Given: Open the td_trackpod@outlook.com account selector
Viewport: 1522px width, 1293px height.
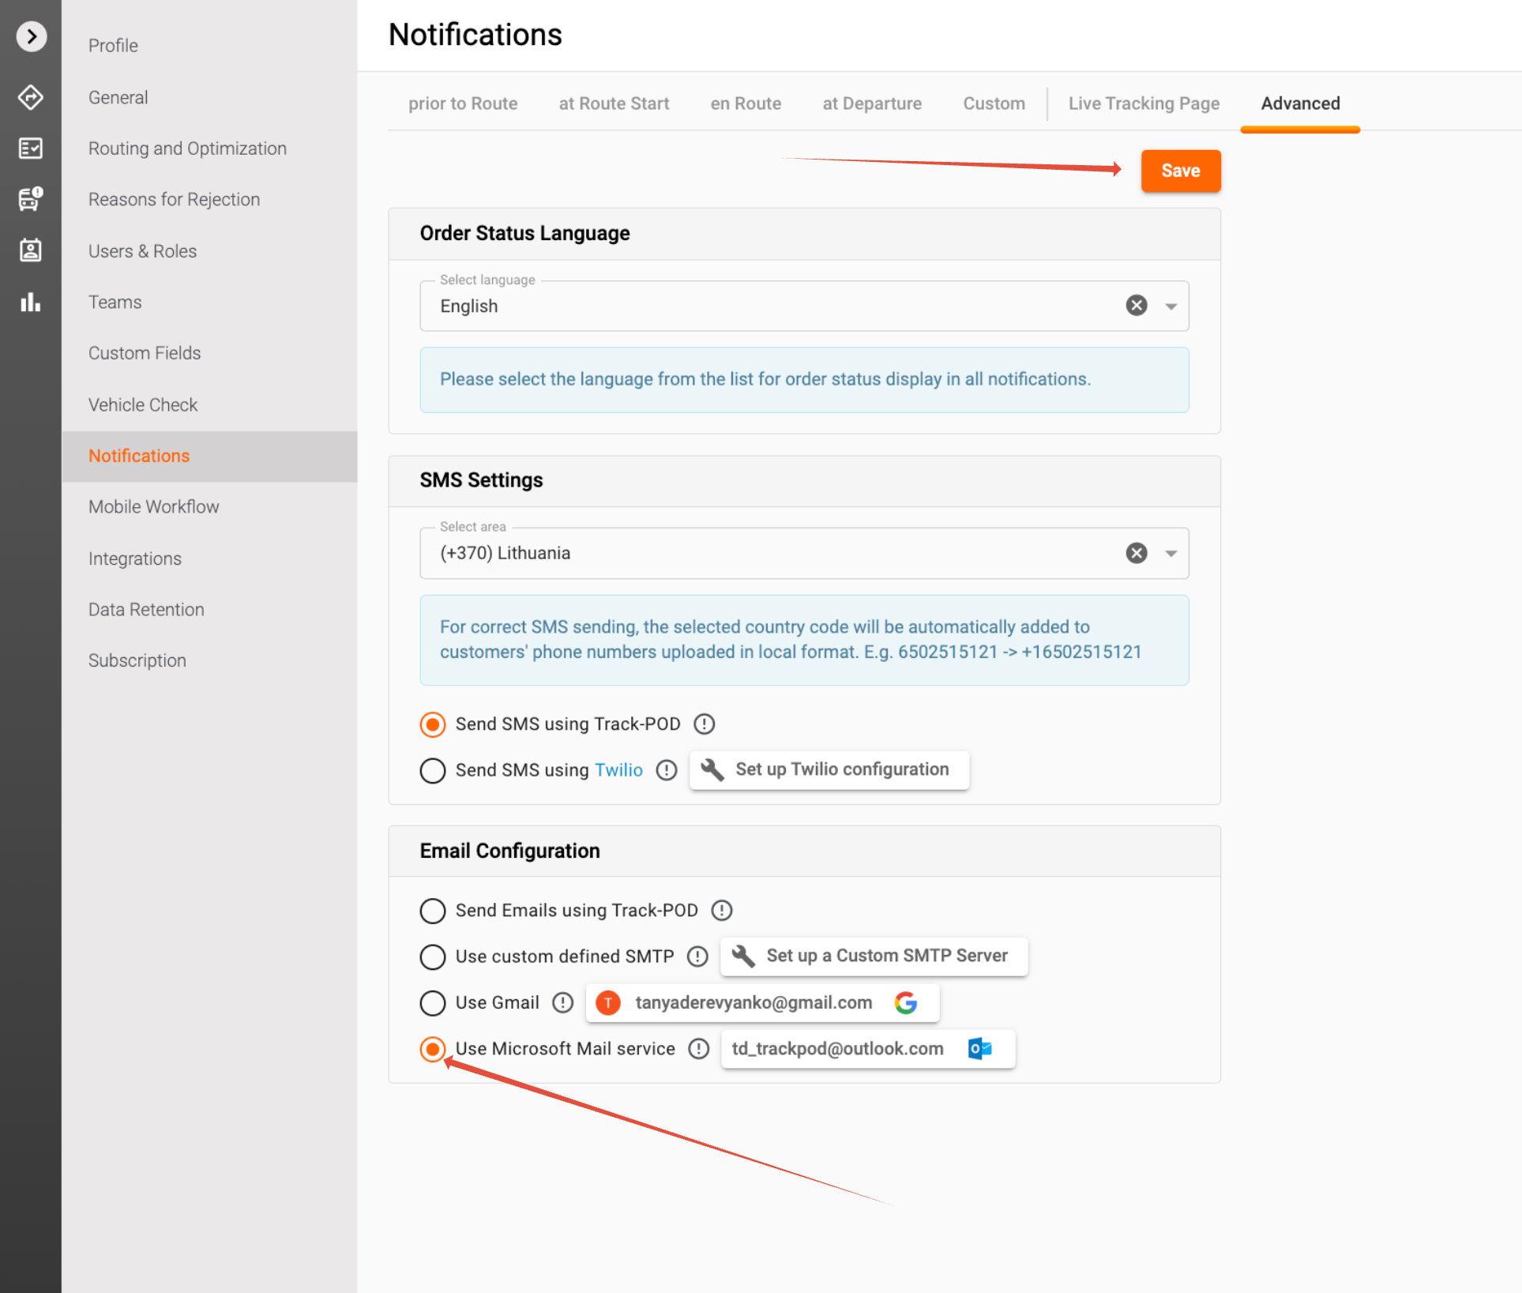Looking at the screenshot, I should pyautogui.click(x=867, y=1049).
